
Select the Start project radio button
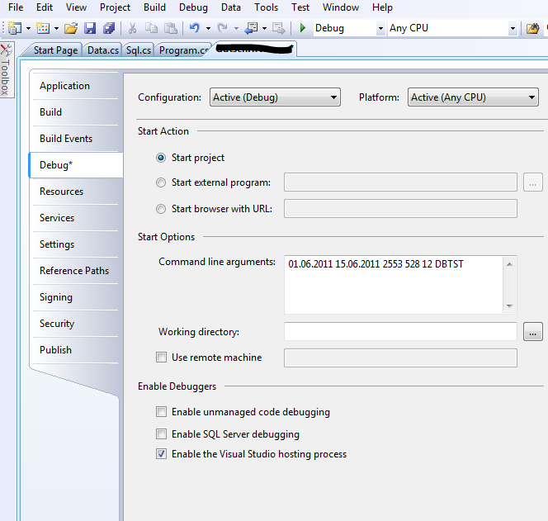point(161,158)
